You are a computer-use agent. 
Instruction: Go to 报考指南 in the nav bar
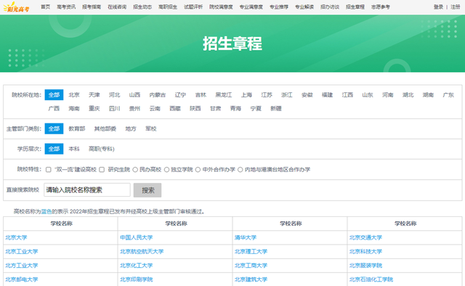(x=92, y=7)
